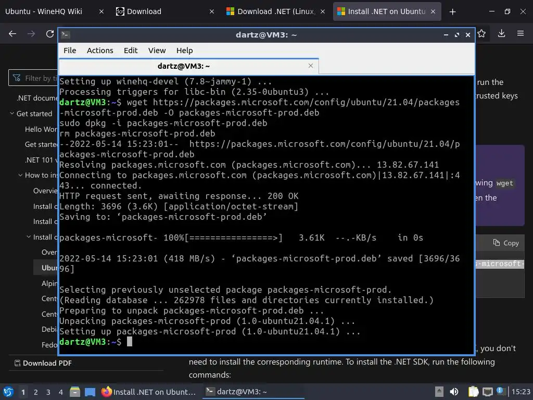Open Fedora entry in docs sidebar
Image resolution: width=533 pixels, height=400 pixels.
pos(49,345)
